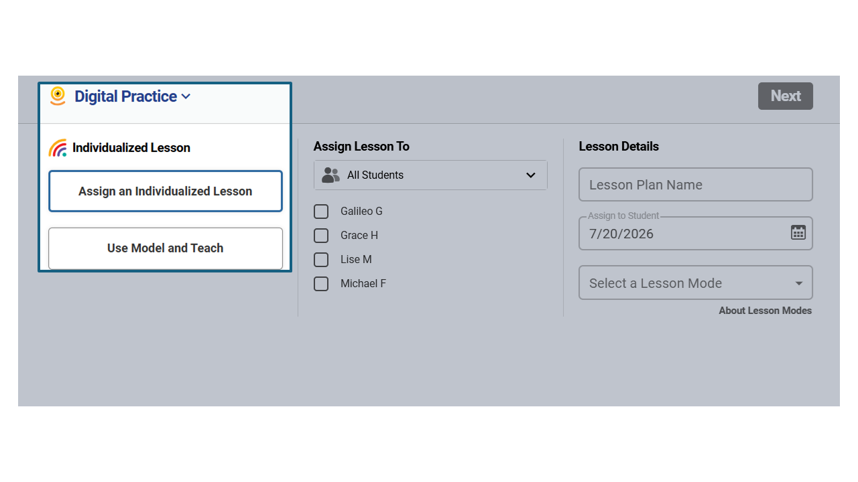Image resolution: width=858 pixels, height=482 pixels.
Task: Click the Lesson Plan Name field
Action: [x=696, y=185]
